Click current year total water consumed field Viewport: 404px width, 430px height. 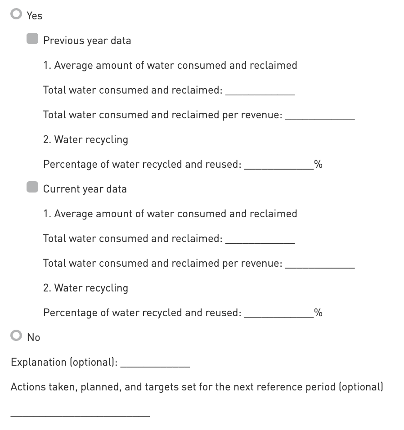point(260,239)
